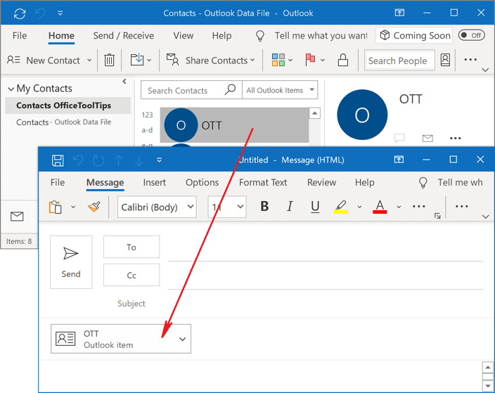
Task: Click Tell me what you want lightbulb
Action: 260,36
